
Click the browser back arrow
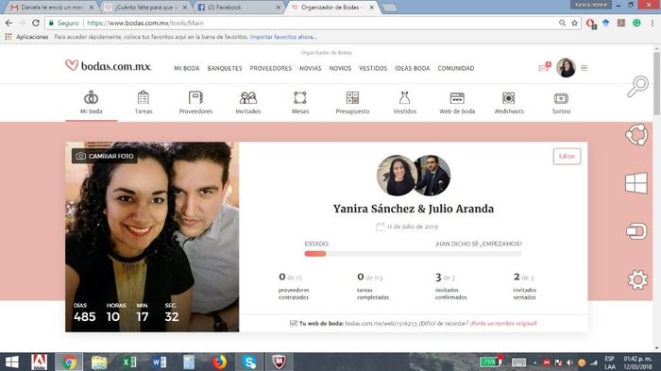tap(8, 23)
